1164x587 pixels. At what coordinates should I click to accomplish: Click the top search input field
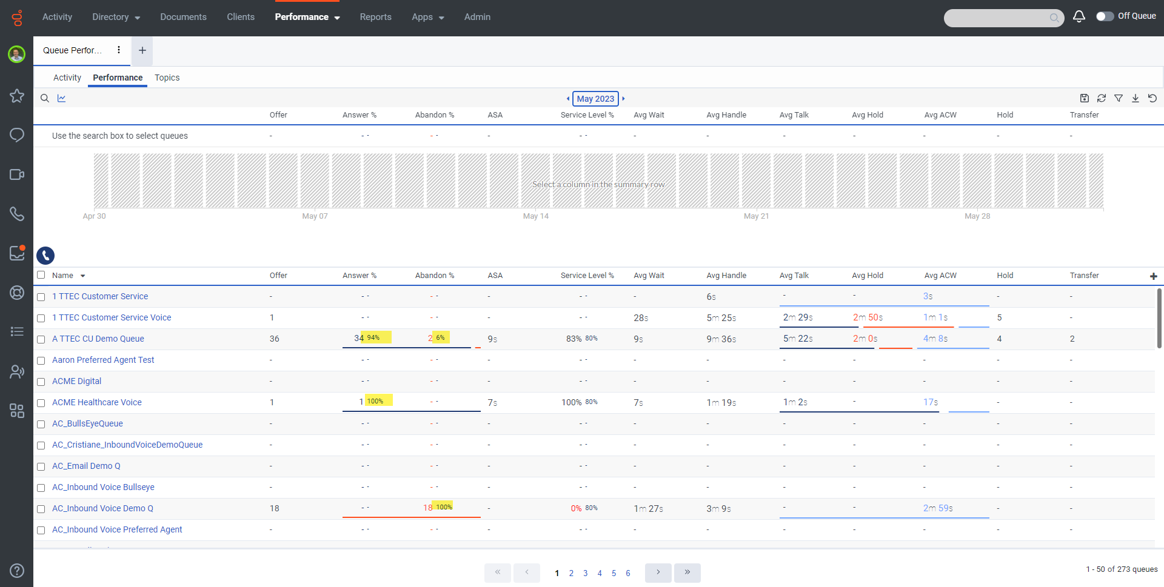point(997,18)
